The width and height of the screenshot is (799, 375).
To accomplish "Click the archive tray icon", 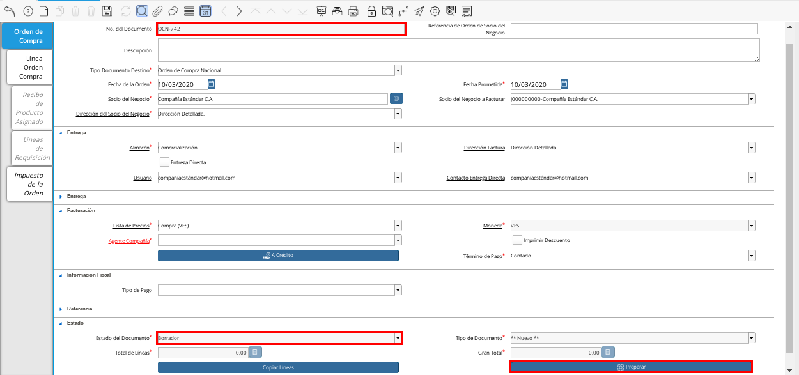I will (x=337, y=11).
